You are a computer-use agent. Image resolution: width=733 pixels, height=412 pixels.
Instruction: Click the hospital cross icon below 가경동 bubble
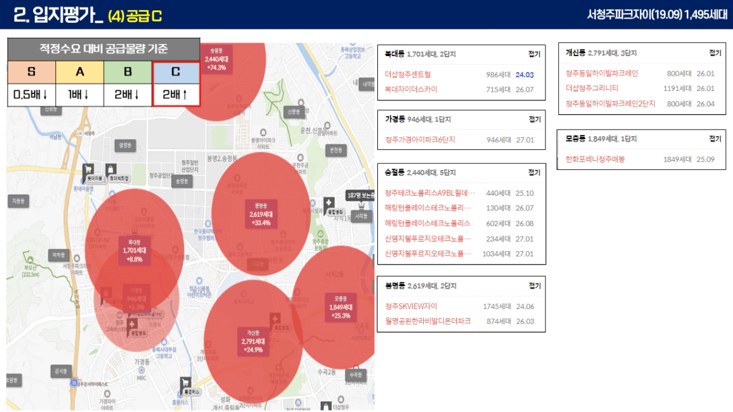132,325
